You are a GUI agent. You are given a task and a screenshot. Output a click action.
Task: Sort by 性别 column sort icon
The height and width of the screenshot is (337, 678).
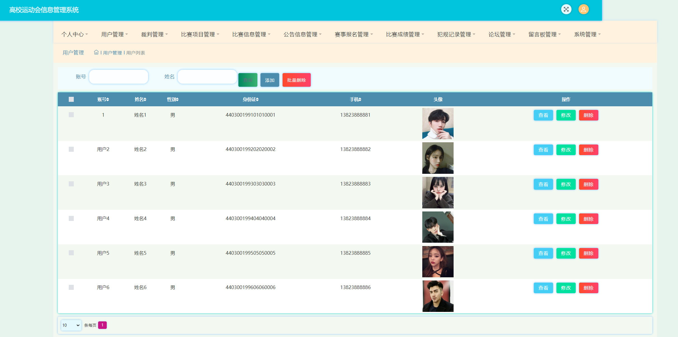click(x=177, y=100)
